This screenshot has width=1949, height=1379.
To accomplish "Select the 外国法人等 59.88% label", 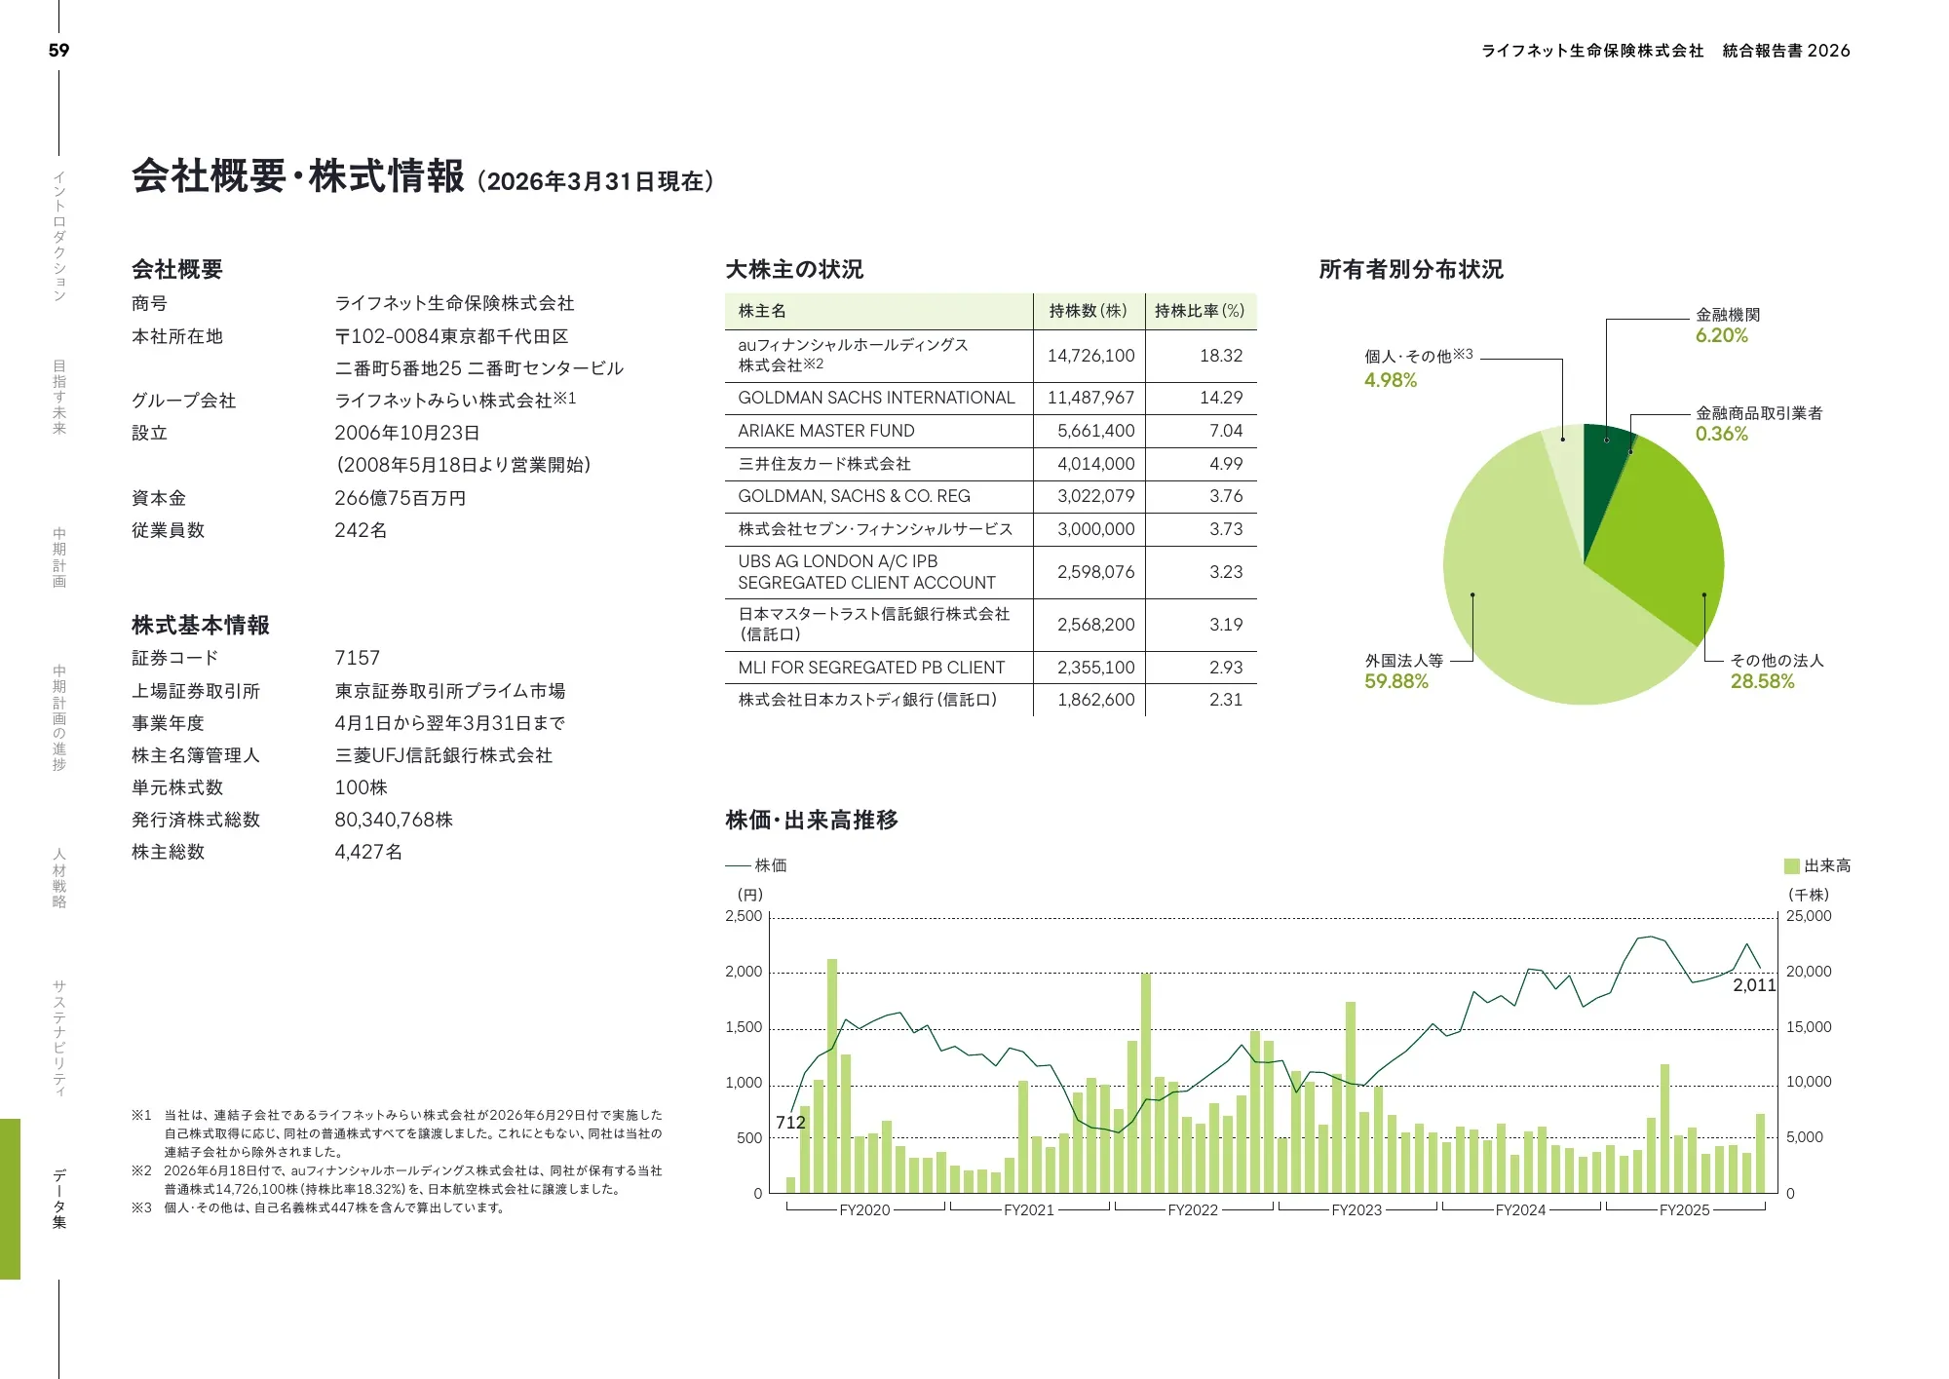I will [x=1403, y=671].
